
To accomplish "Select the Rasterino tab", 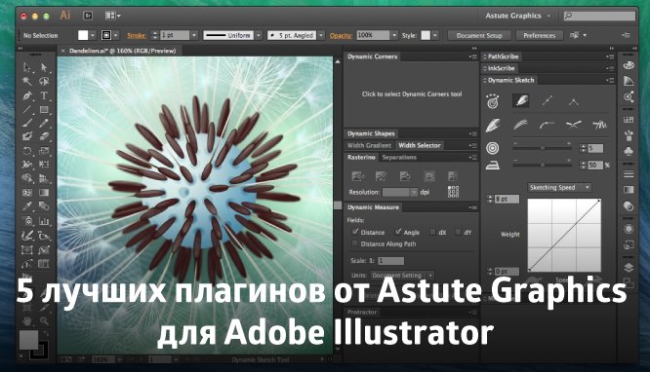I will pyautogui.click(x=361, y=157).
